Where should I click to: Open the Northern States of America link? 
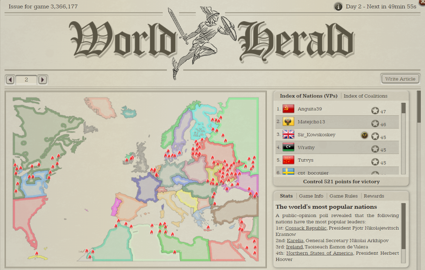tap(319, 253)
